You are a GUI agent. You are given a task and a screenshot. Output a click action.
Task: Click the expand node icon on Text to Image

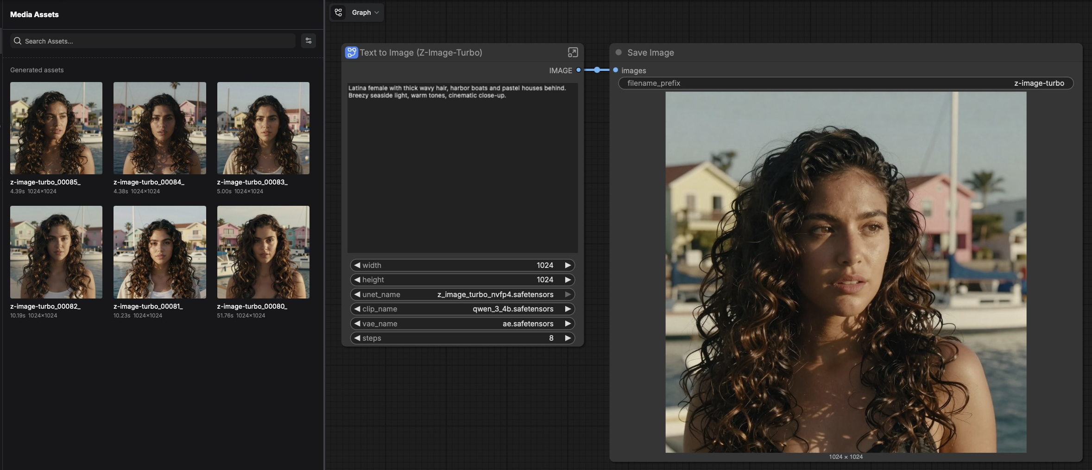pos(573,52)
